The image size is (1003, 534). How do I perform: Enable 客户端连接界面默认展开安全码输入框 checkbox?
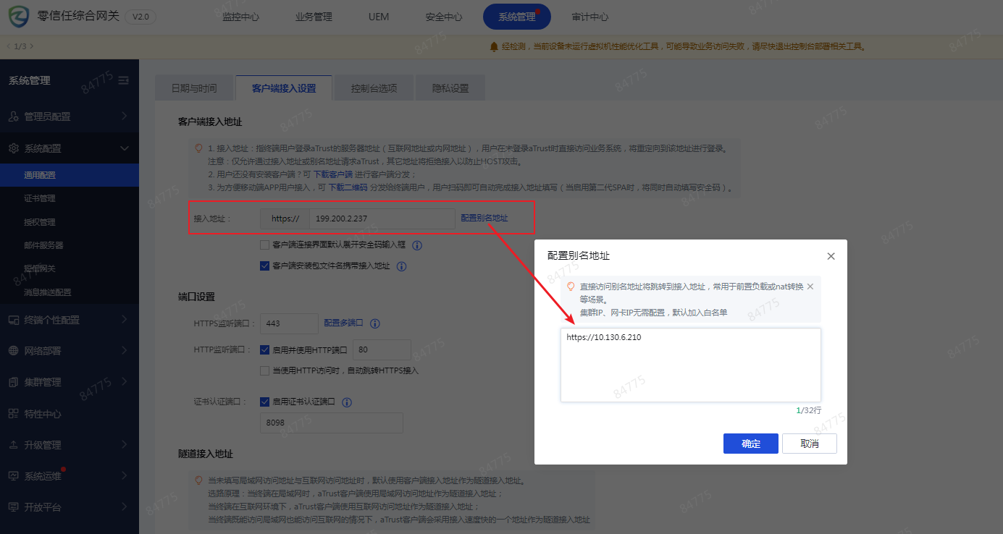pos(265,245)
